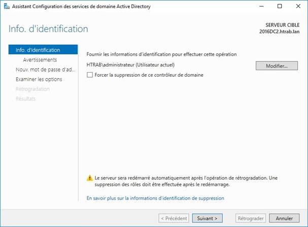Go to the Avertissements step
Viewport: 308px width, 227px height.
(40, 60)
